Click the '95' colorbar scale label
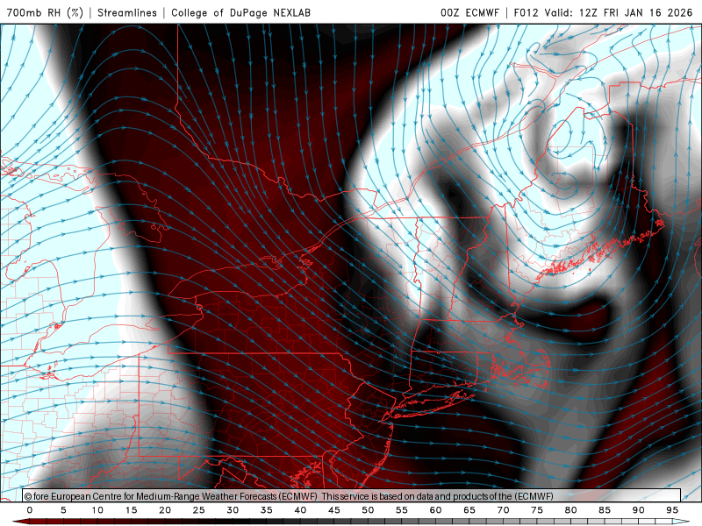Screen dimensions: 702x526 672,510
